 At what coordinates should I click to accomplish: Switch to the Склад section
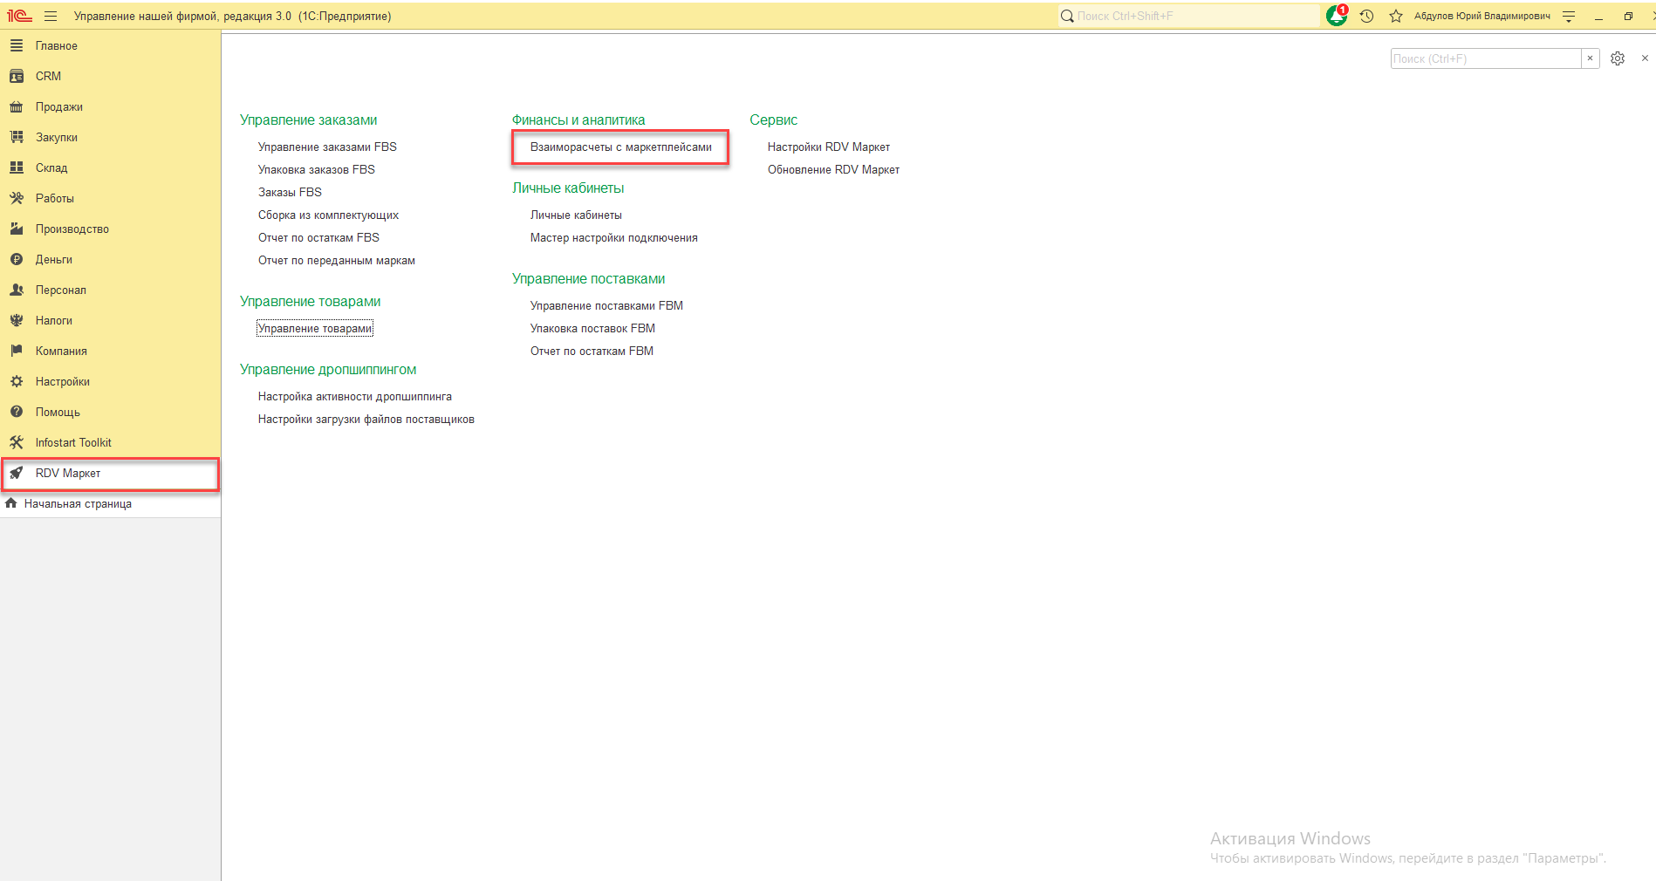[x=51, y=167]
